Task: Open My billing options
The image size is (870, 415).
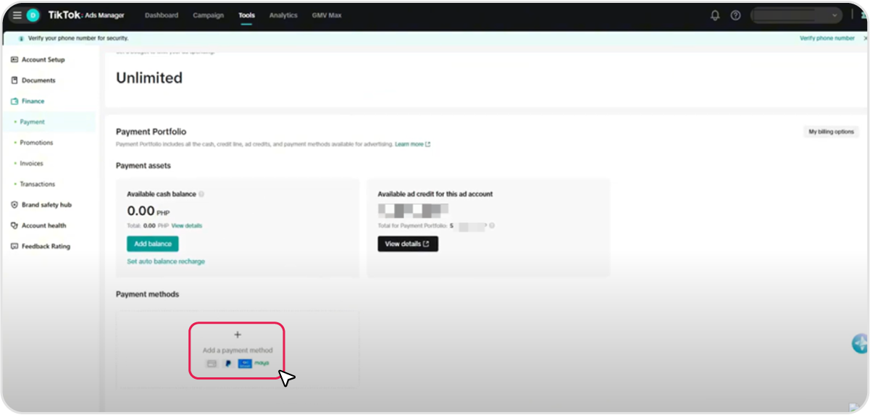Action: (831, 132)
